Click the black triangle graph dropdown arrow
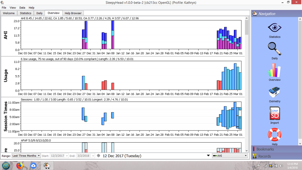Screen dimensions: 302x170 click(208, 156)
